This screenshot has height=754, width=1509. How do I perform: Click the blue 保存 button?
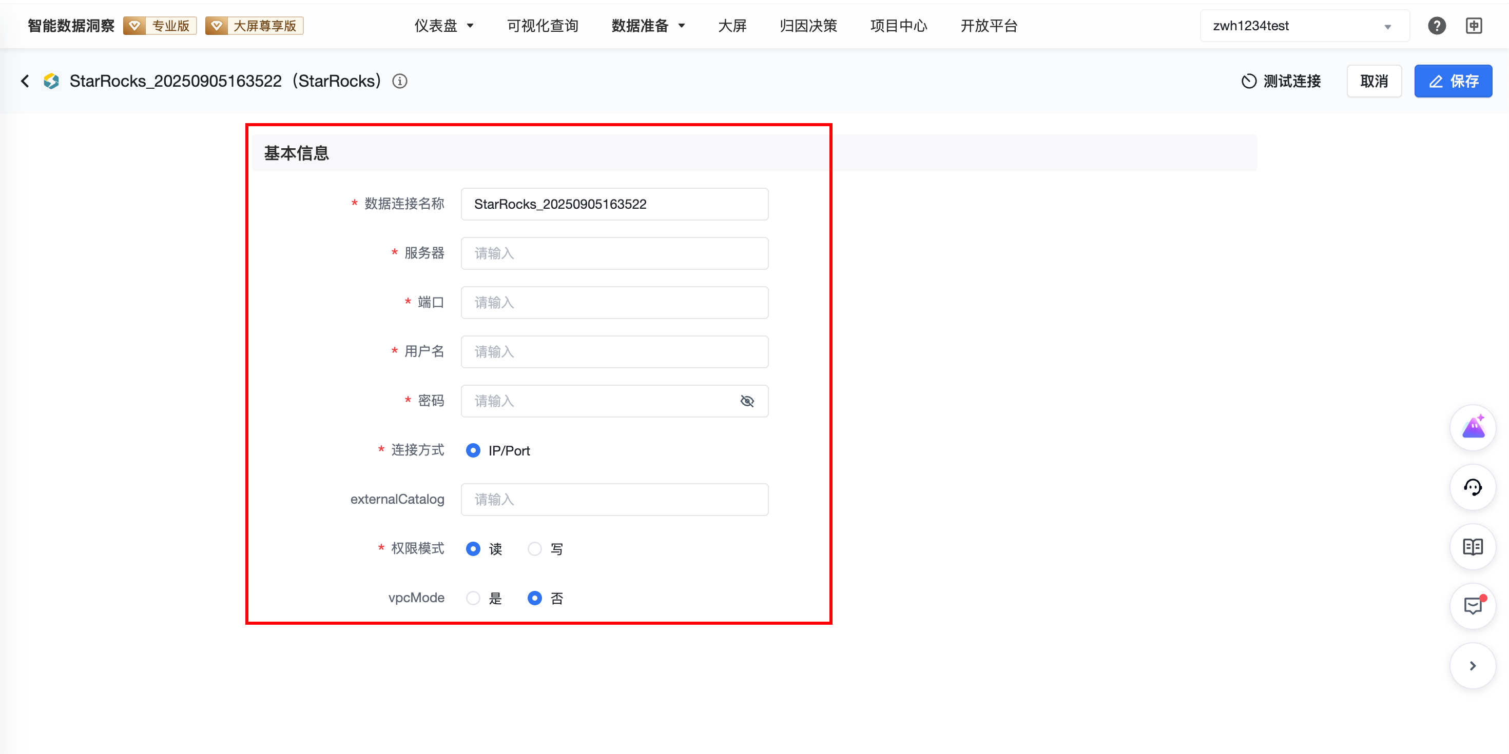point(1453,81)
